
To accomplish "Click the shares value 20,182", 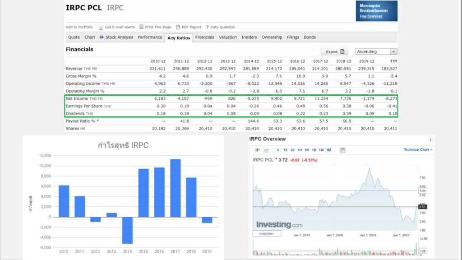I will pyautogui.click(x=158, y=129).
